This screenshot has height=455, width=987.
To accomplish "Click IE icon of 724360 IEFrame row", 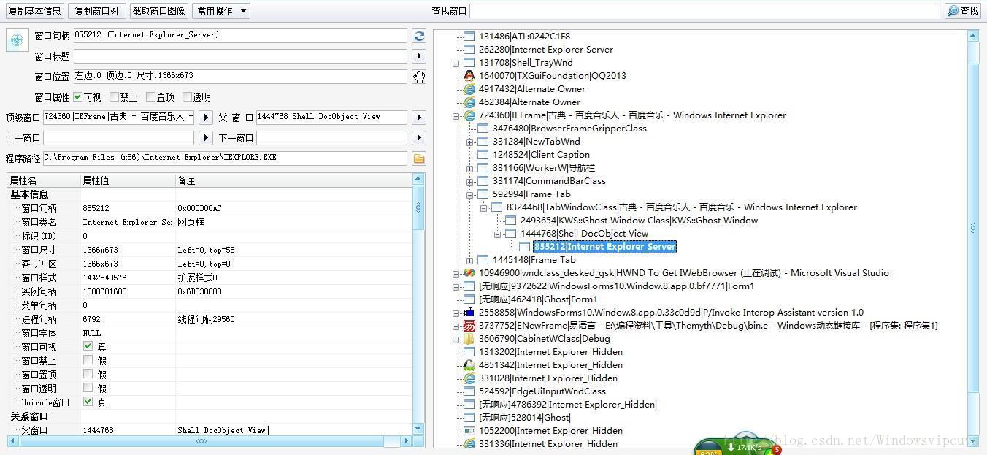I will coord(469,115).
